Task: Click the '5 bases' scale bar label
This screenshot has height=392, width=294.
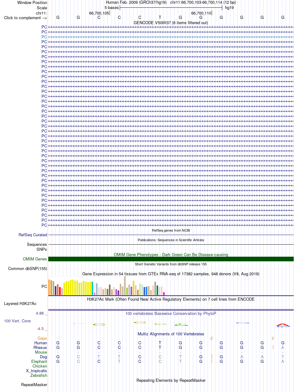Action: (111, 7)
